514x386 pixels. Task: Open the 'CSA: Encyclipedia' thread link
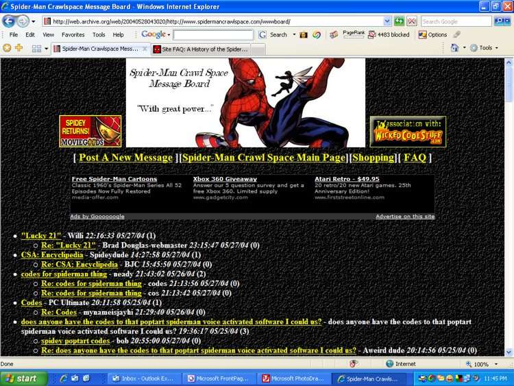tap(49, 254)
